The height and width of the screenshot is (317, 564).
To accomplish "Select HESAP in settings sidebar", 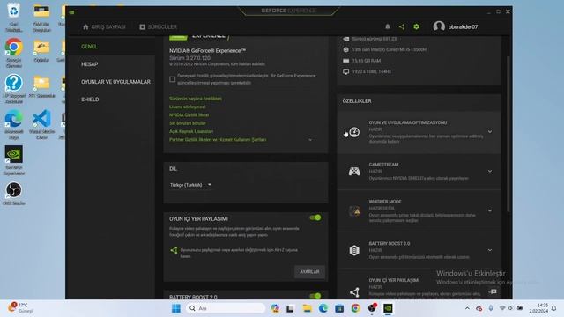I will (90, 64).
